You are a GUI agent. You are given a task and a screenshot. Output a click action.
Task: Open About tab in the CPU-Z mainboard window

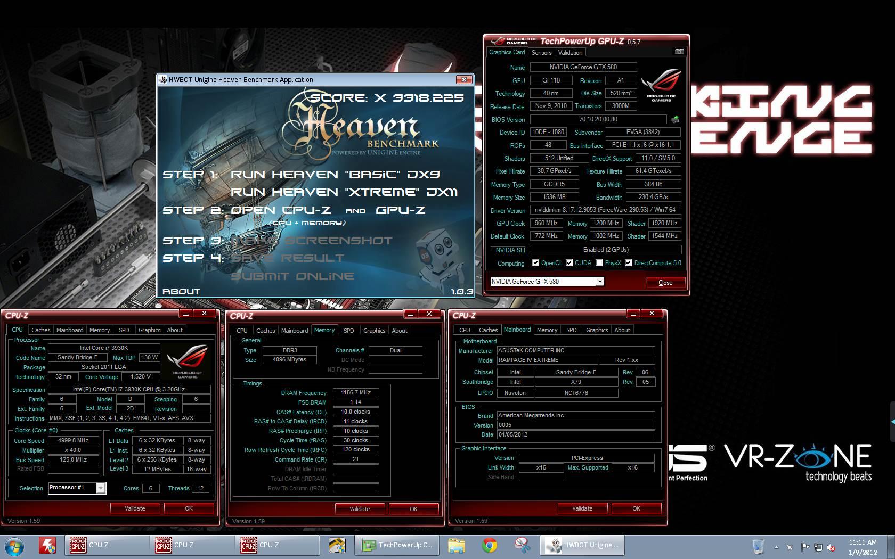coord(622,330)
